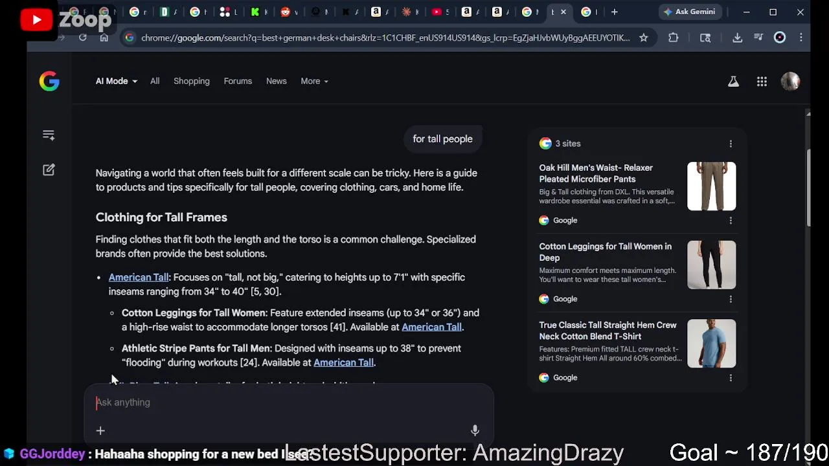Select the Forums search tab
Screen dimensions: 829x466
point(238,81)
